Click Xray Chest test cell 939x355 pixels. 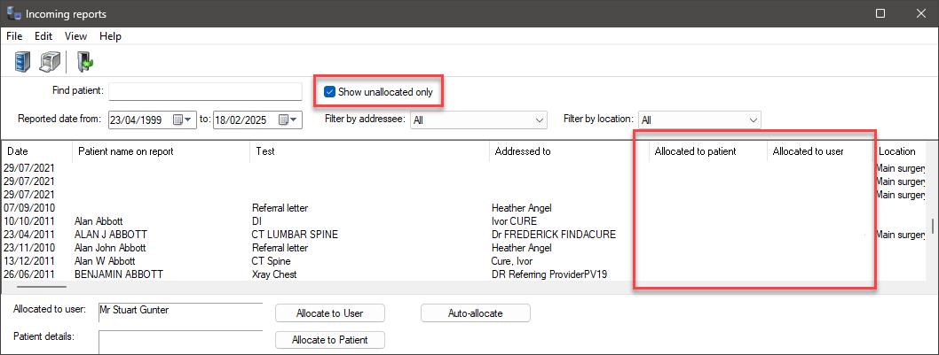[x=274, y=274]
